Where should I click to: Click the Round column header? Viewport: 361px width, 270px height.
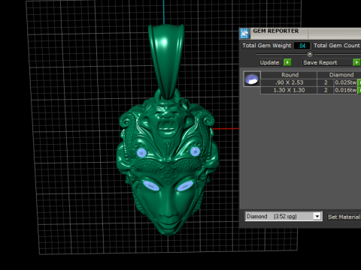(x=290, y=75)
